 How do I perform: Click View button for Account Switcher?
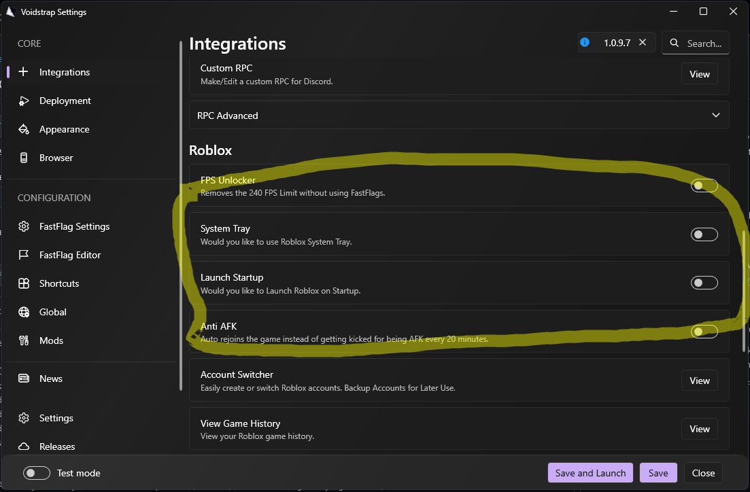coord(699,381)
